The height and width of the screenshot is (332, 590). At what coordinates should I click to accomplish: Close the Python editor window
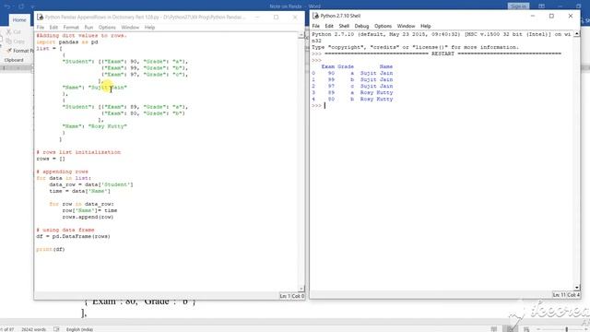point(295,17)
